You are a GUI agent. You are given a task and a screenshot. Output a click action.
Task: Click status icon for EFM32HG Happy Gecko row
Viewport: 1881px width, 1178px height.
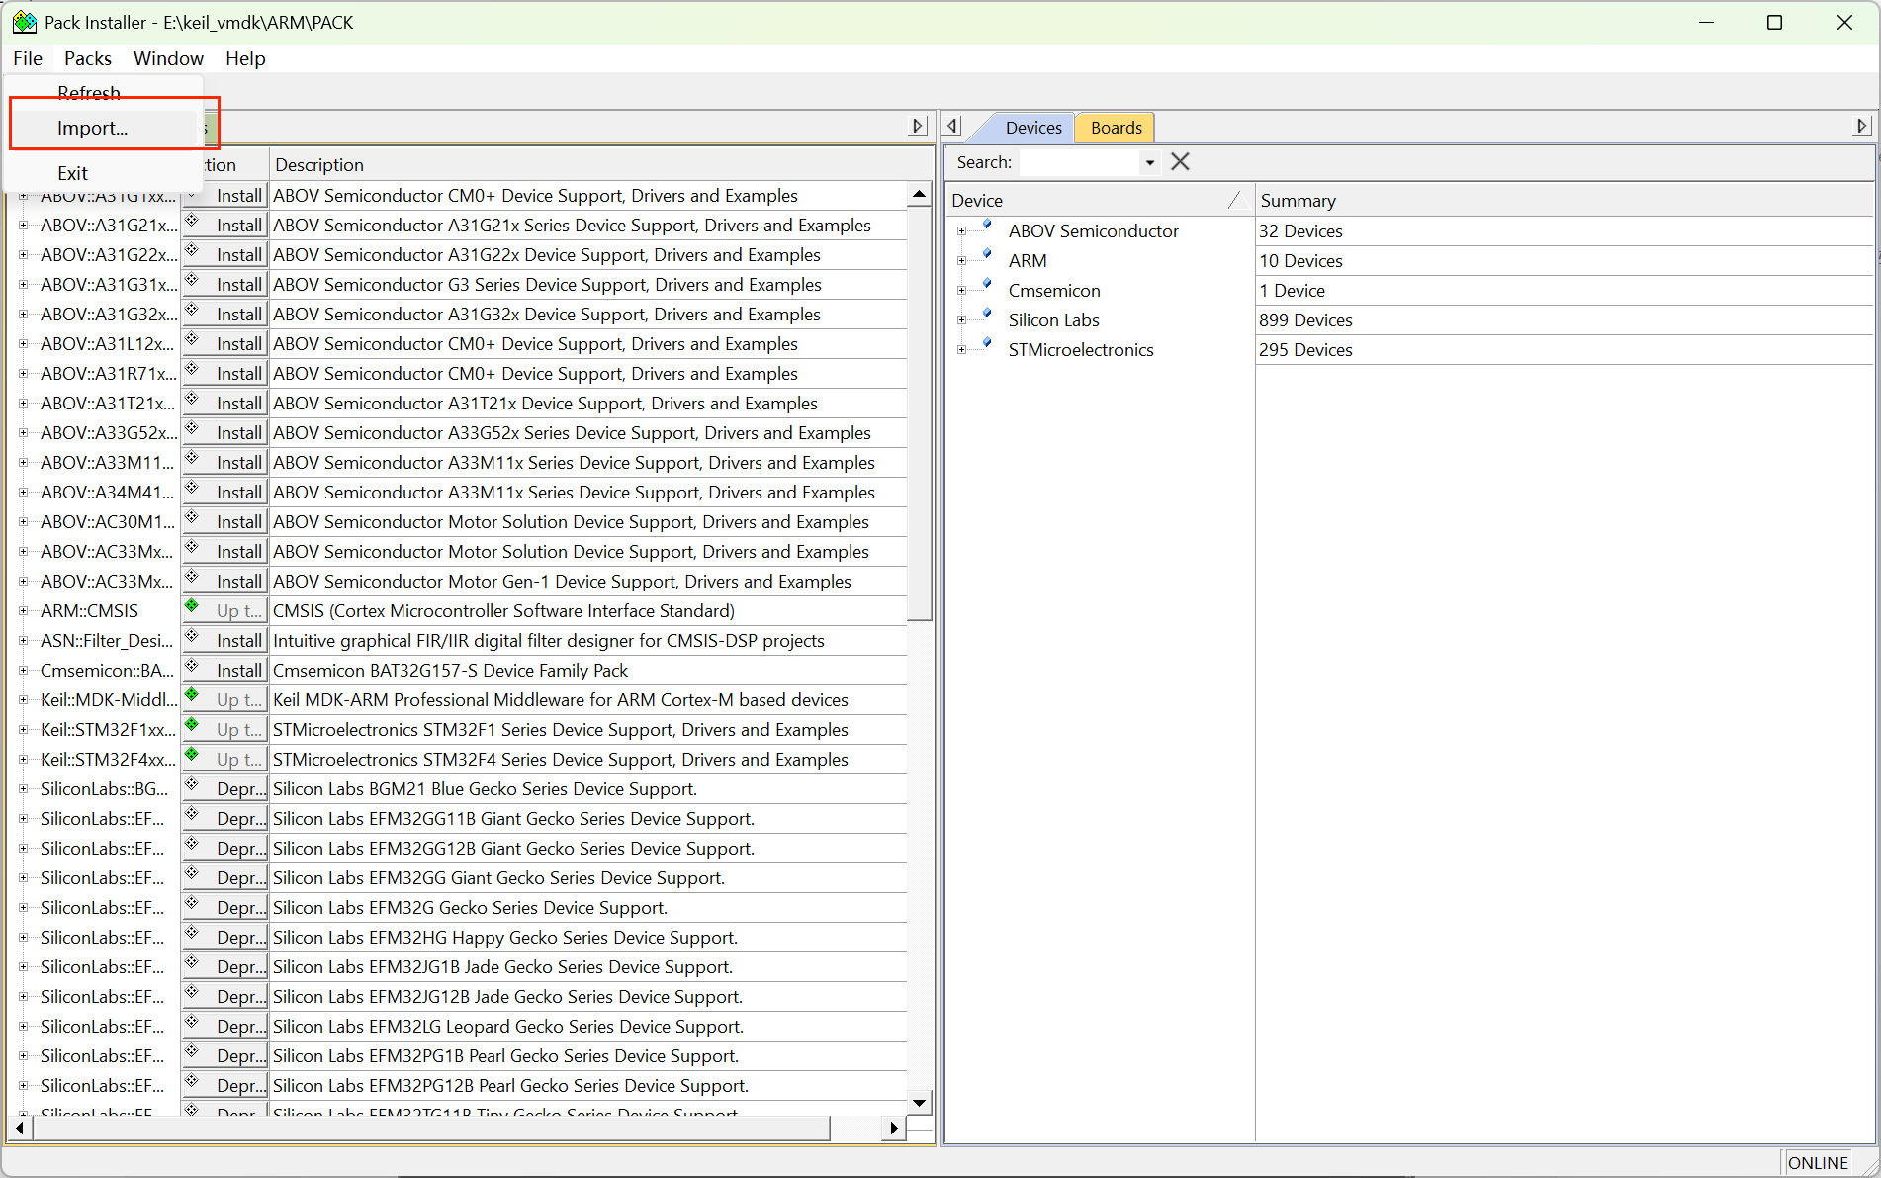point(192,933)
